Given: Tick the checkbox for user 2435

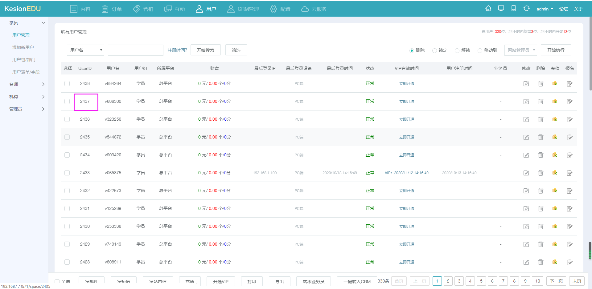Looking at the screenshot, I should click(x=67, y=137).
